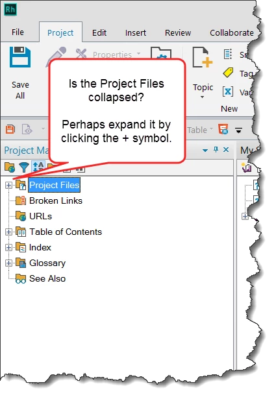276x399 pixels.
Task: Click the globe folder icon in Project Manager toolbar
Action: pyautogui.click(x=10, y=167)
